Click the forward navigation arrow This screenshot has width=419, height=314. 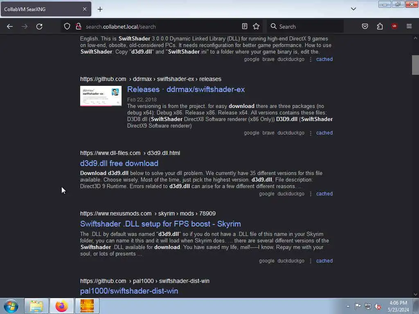(25, 27)
